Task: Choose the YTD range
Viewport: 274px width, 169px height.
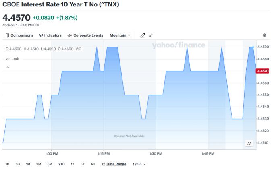Action: (x=61, y=164)
